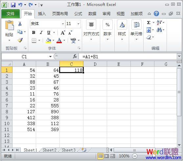
Task: Click the red font color swatch
Action: coord(59,40)
